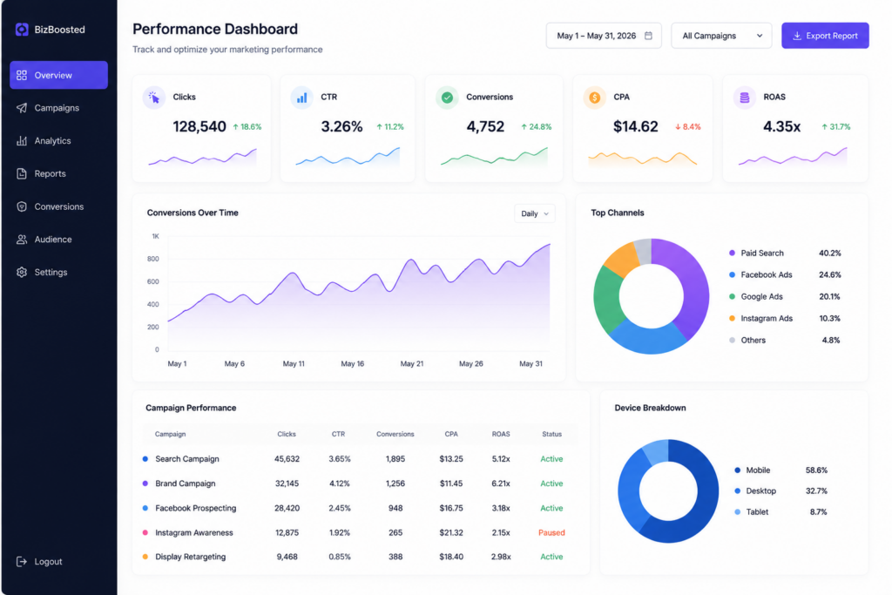Click the May 16 axis label
892x595 pixels.
click(352, 364)
